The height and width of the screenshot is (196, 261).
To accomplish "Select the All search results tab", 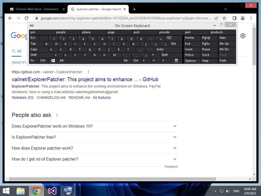I will (17, 51).
